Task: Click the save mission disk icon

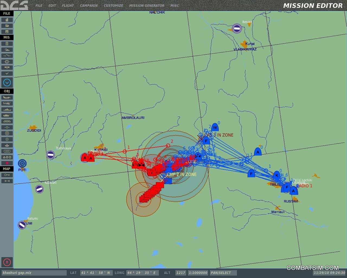Action: (7, 32)
